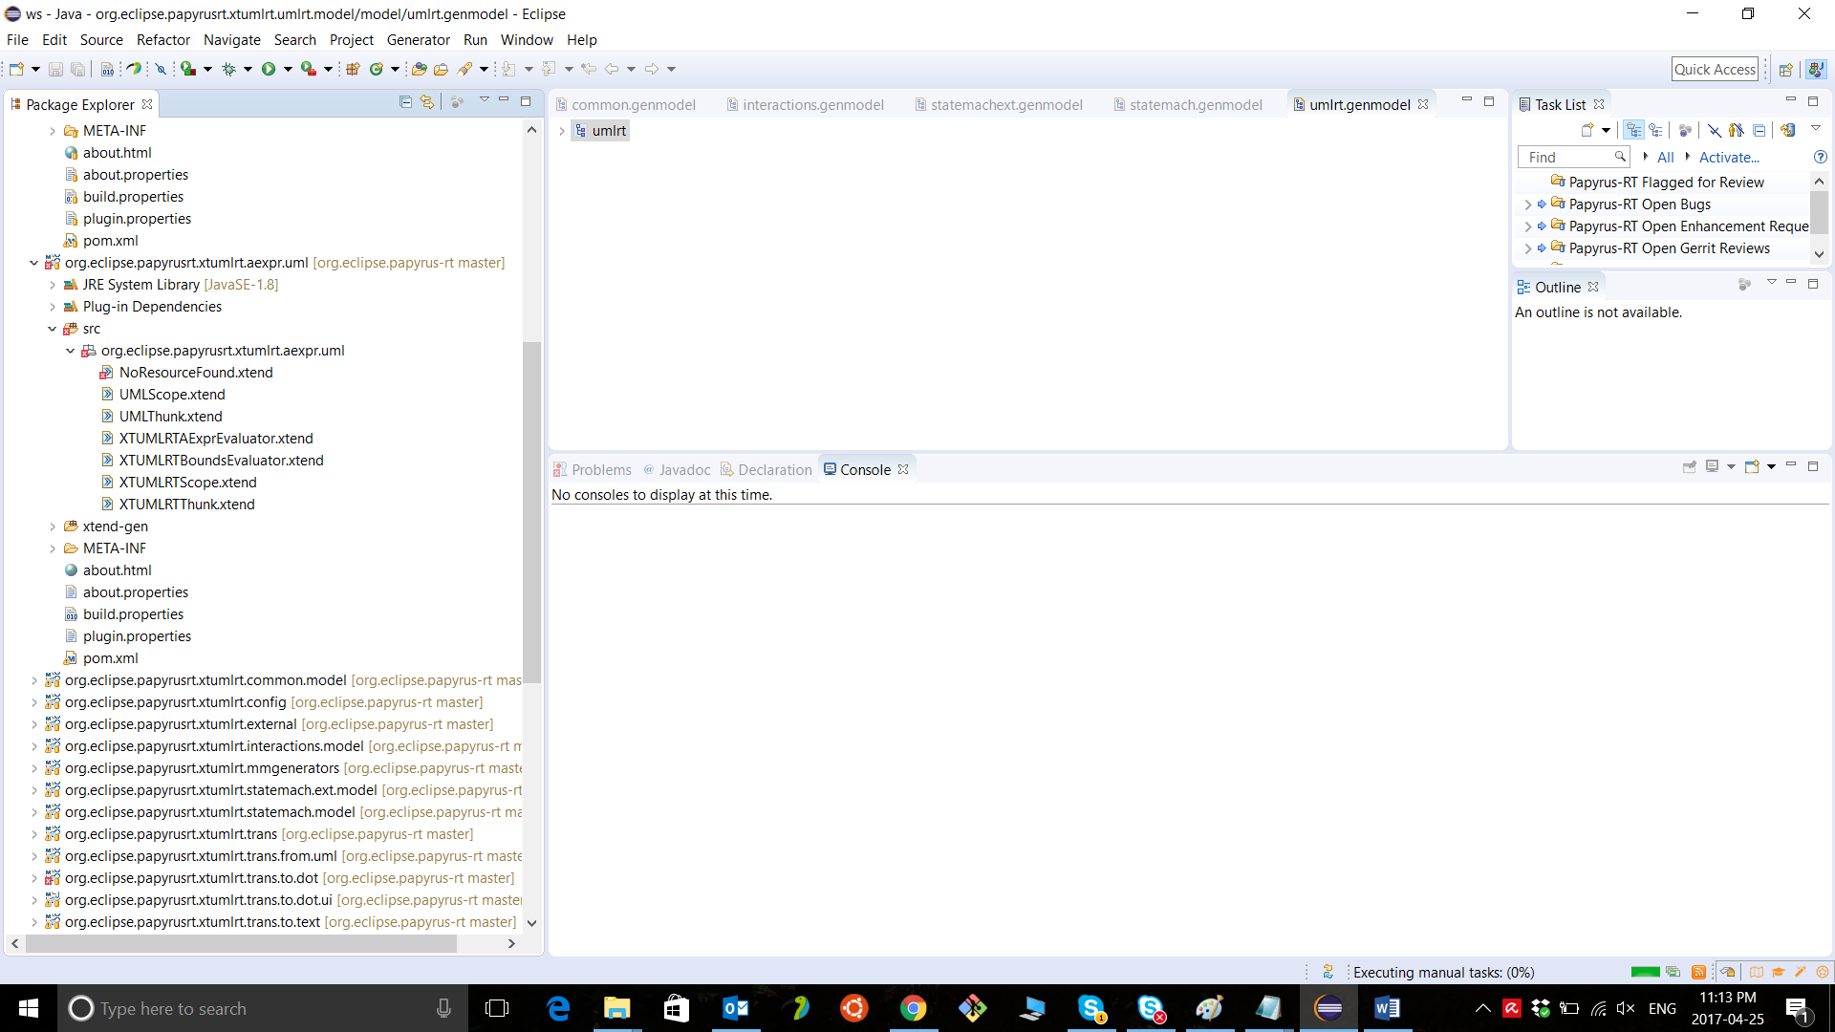Viewport: 1835px width, 1032px height.
Task: Toggle Link with Editor in Package Explorer
Action: 427,101
